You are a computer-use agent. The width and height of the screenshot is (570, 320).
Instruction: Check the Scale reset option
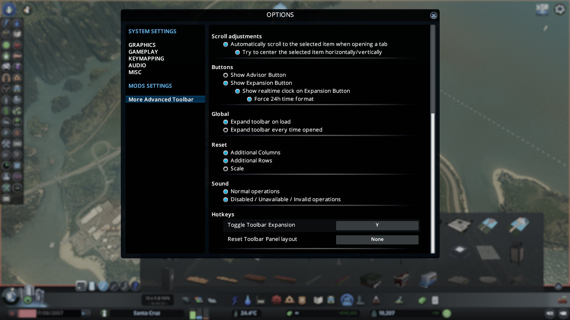pyautogui.click(x=226, y=169)
